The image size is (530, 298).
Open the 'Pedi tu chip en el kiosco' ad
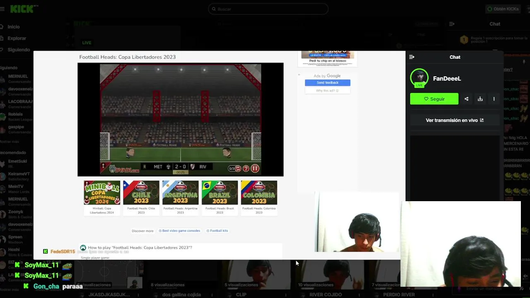click(x=328, y=58)
